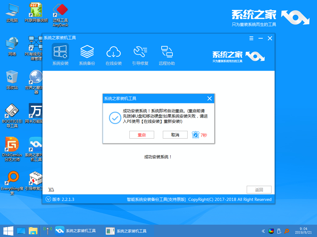Click the copyright text in status bar

[x=230, y=199]
